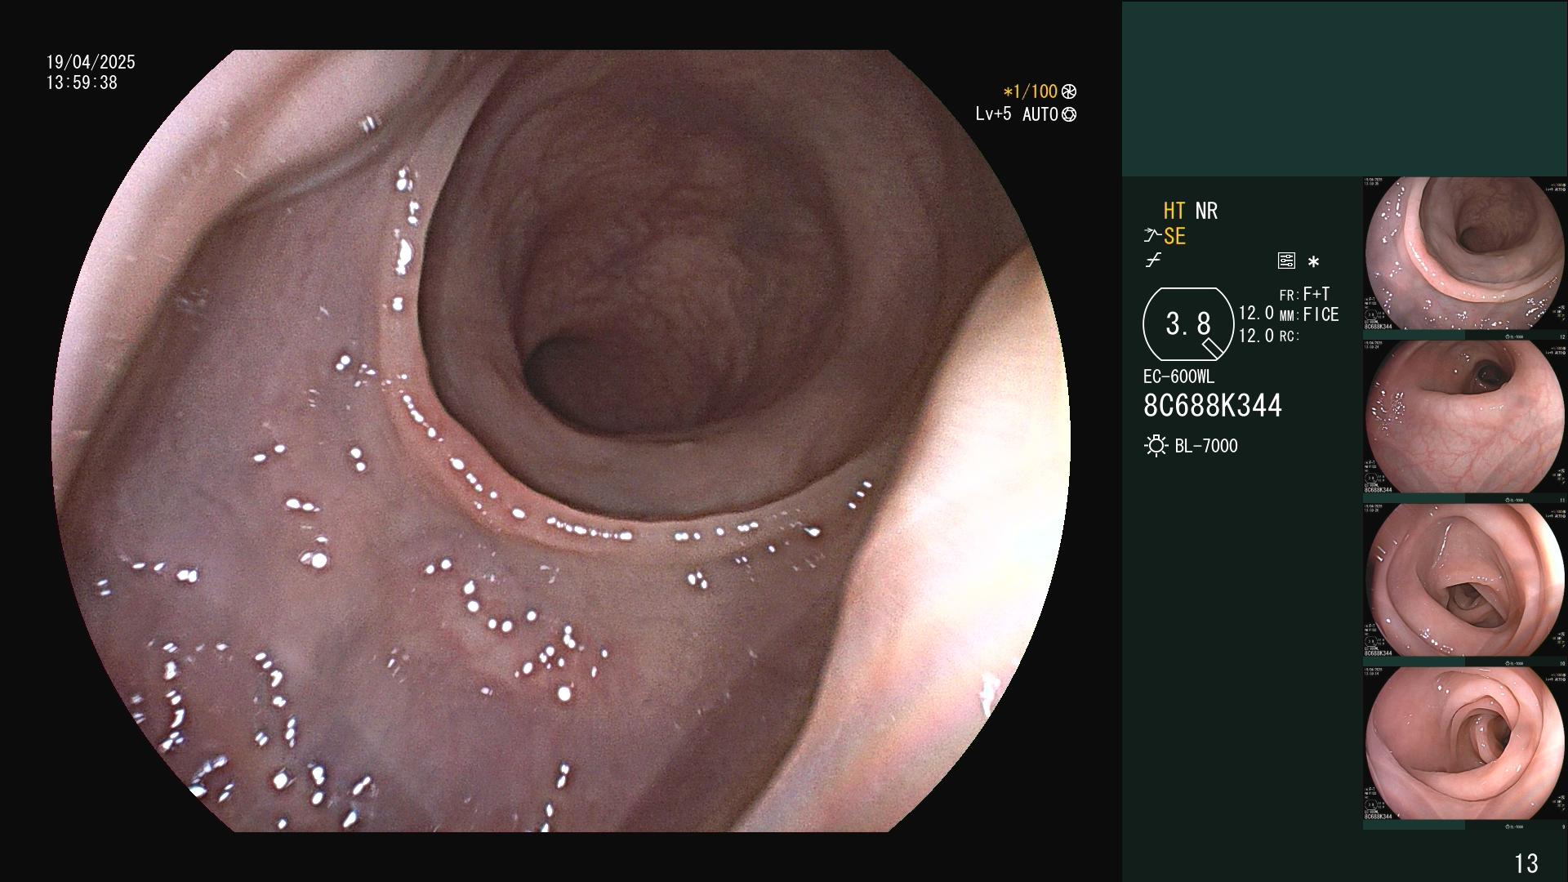Screen dimensions: 1568x882
Task: Click the shutter speed 1/100 icon
Action: [x=1069, y=91]
